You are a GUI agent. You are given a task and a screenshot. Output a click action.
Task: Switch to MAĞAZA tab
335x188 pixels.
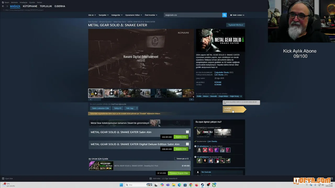tap(15, 6)
